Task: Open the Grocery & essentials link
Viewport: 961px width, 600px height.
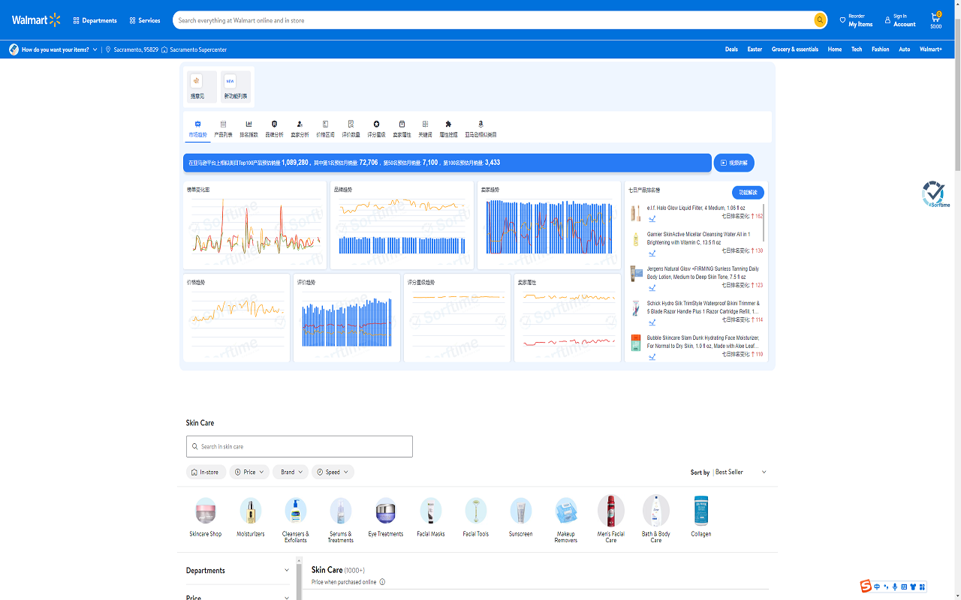Action: click(795, 49)
